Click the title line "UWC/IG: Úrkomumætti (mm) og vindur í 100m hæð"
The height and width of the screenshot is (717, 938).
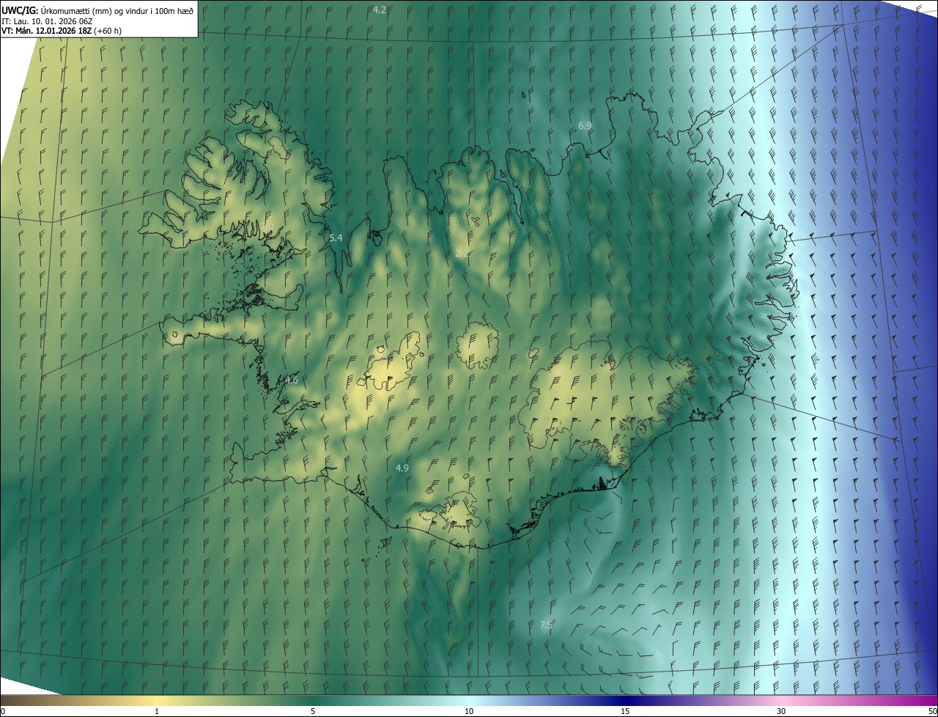pyautogui.click(x=97, y=10)
